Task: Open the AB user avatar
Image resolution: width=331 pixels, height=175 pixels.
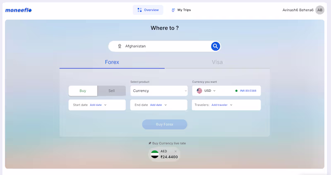Action: (x=320, y=10)
